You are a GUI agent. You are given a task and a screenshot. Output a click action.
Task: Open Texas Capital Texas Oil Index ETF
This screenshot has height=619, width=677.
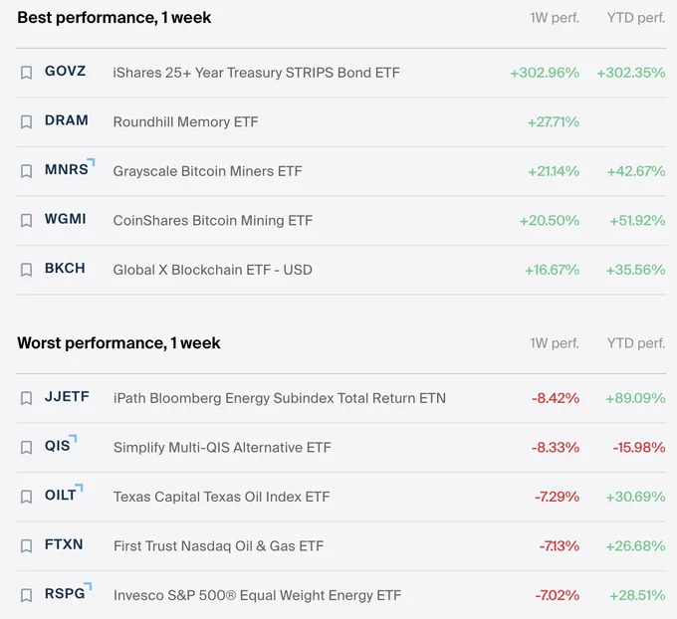tap(221, 497)
